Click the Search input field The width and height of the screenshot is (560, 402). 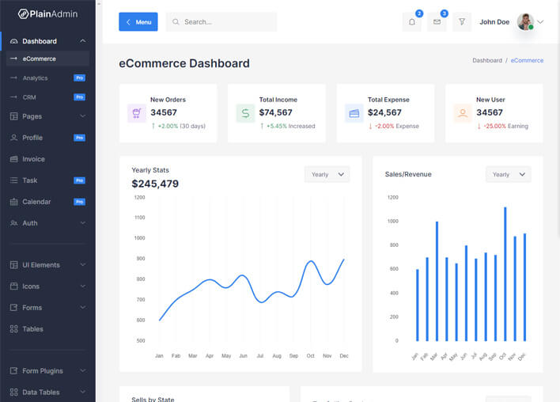tap(225, 22)
